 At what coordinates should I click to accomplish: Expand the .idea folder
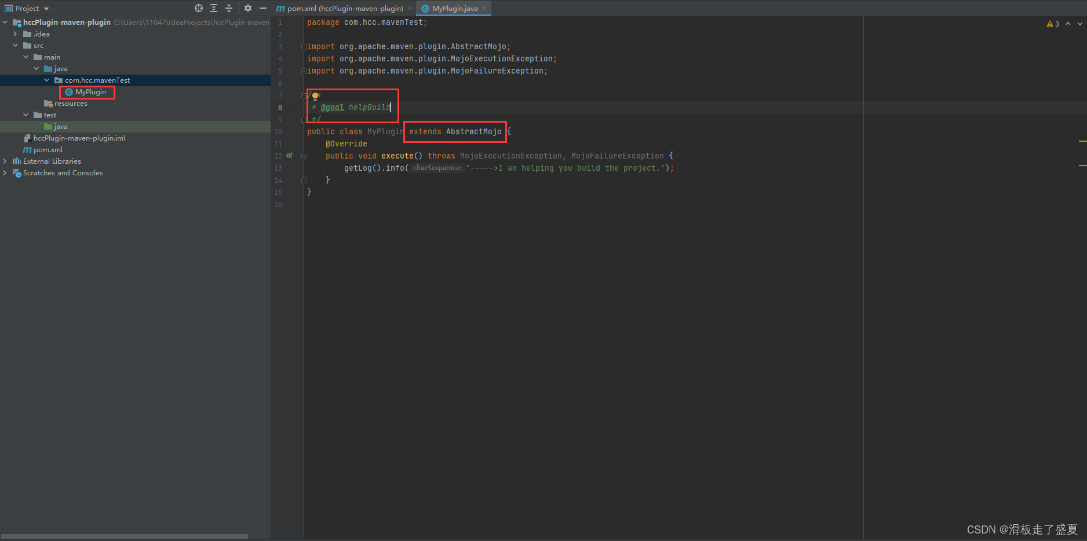pyautogui.click(x=15, y=34)
